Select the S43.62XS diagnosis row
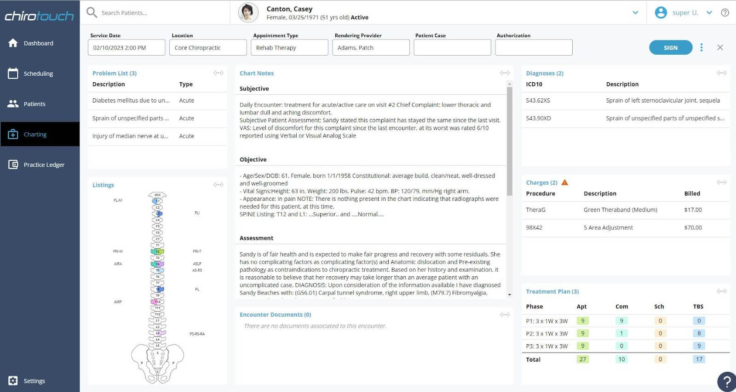736x392 pixels. pyautogui.click(x=626, y=101)
